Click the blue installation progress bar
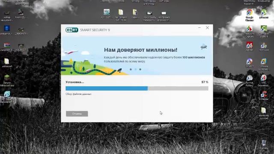 [137, 89]
